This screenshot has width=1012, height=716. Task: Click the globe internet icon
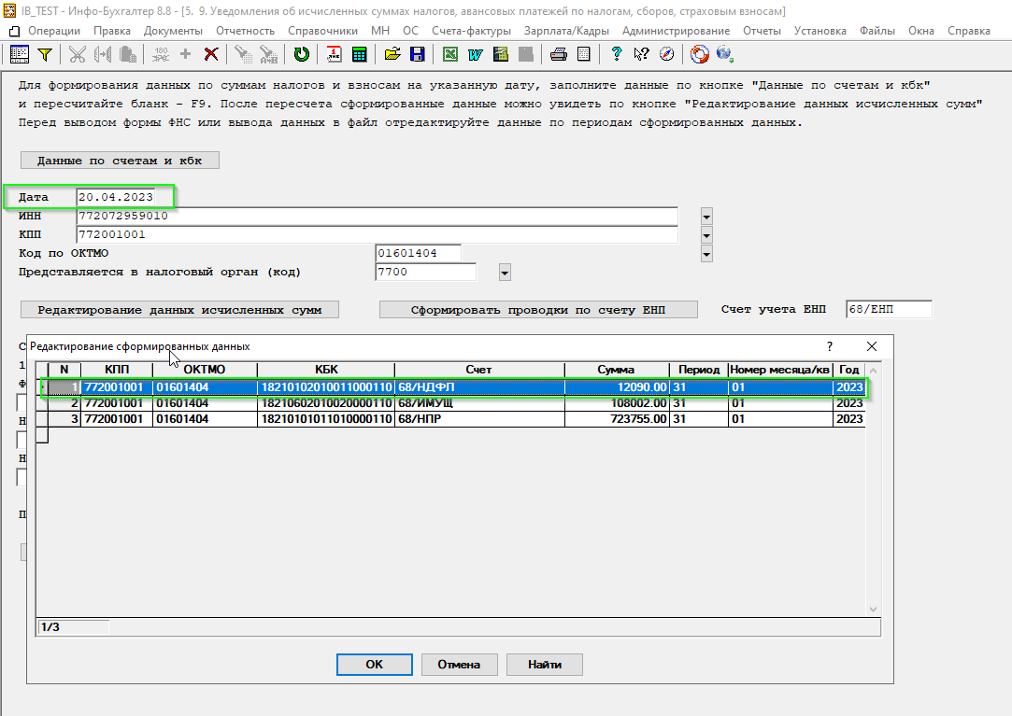[x=724, y=54]
